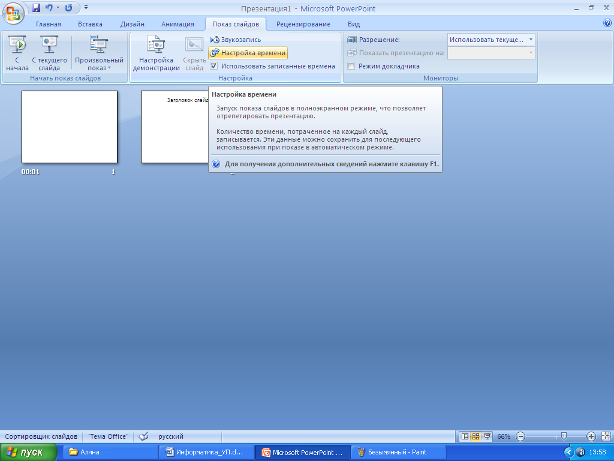
Task: Click the Настройка времени clock icon
Action: (215, 53)
